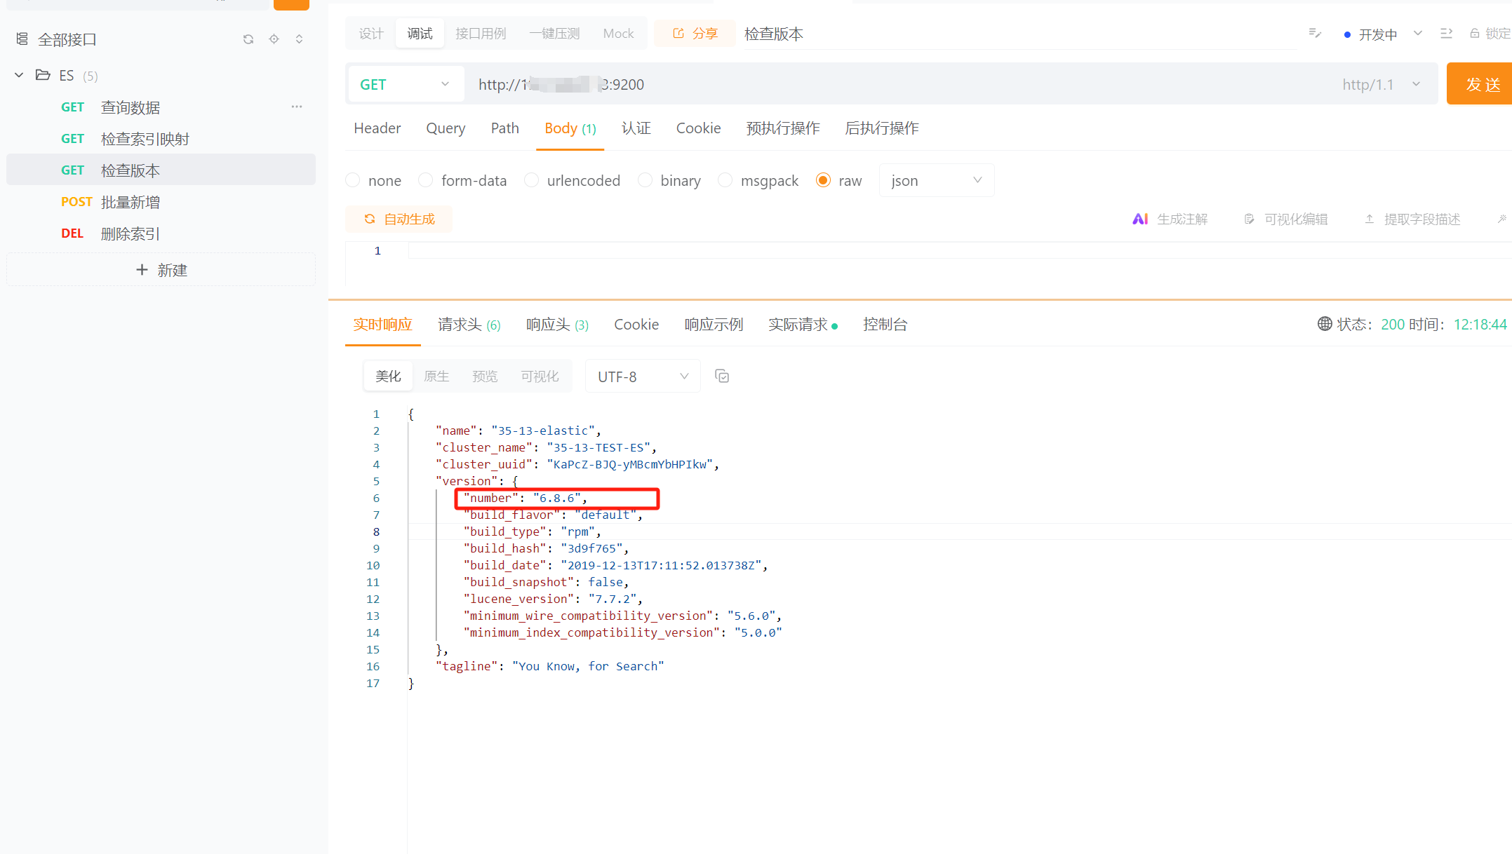This screenshot has width=1512, height=854.
Task: Click the locate-current-interface icon in sidebar
Action: click(x=274, y=39)
